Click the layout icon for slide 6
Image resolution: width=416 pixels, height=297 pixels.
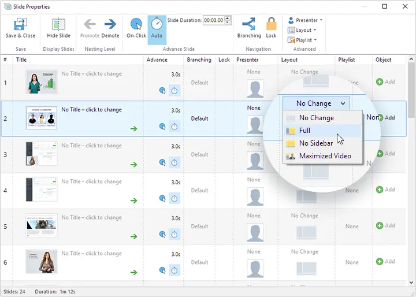(306, 268)
